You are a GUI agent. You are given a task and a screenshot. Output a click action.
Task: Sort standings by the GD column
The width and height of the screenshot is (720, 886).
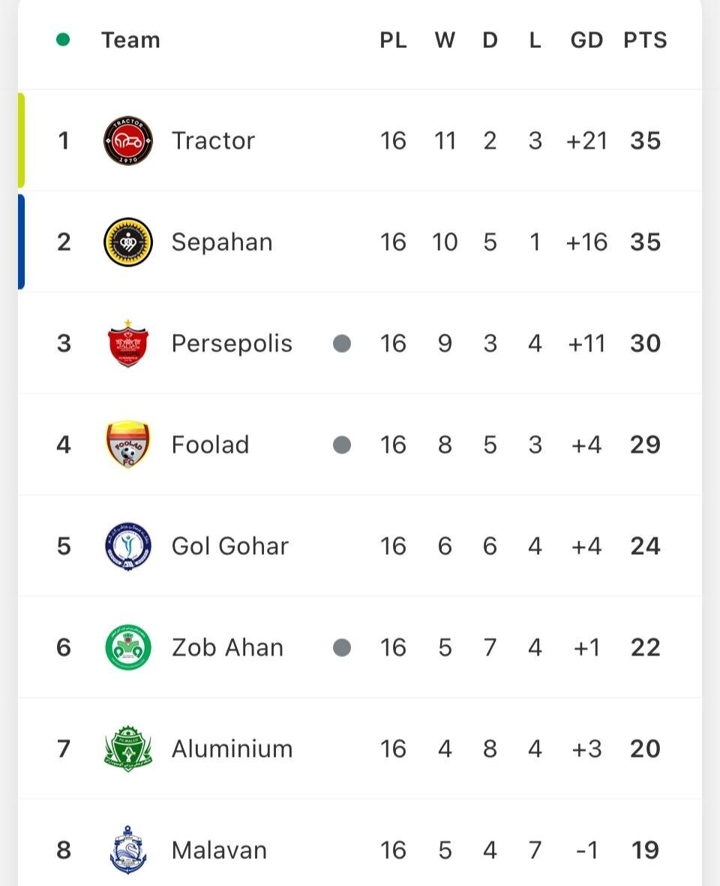click(x=586, y=41)
